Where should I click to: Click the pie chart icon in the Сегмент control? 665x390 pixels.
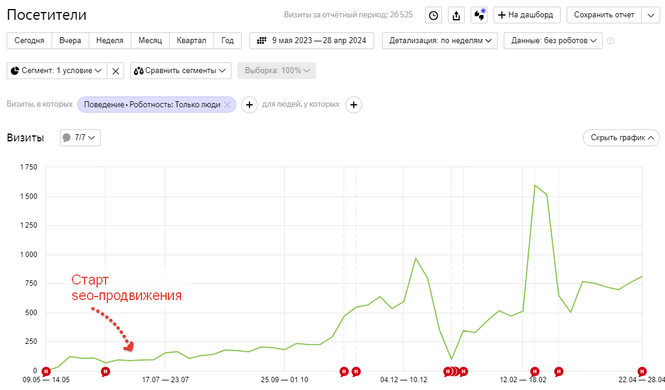coord(15,70)
